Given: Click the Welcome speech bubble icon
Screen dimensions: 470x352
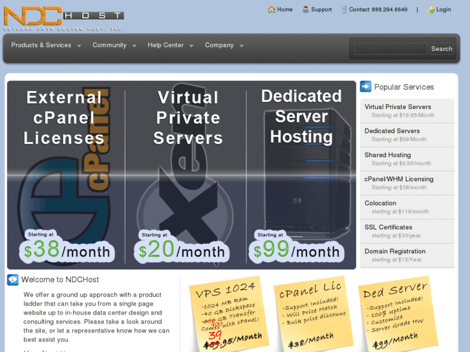Looking at the screenshot, I should [x=13, y=280].
